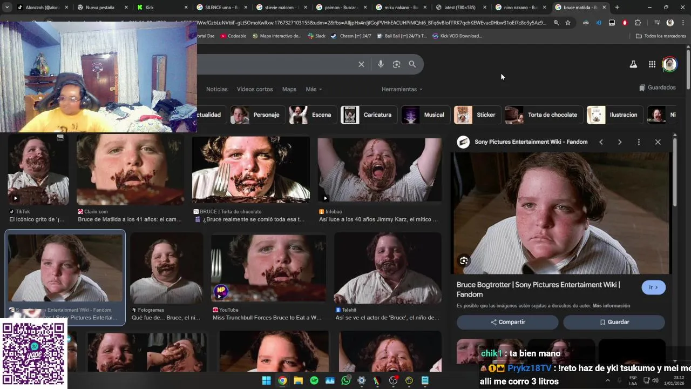Open YouTube Miss Trunchbull video result
The image size is (691, 389).
(268, 277)
